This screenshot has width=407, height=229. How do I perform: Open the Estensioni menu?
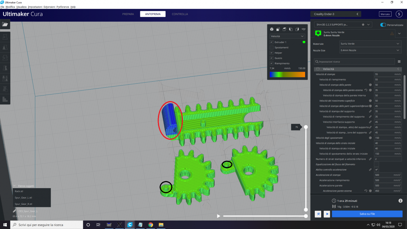[x=49, y=7]
